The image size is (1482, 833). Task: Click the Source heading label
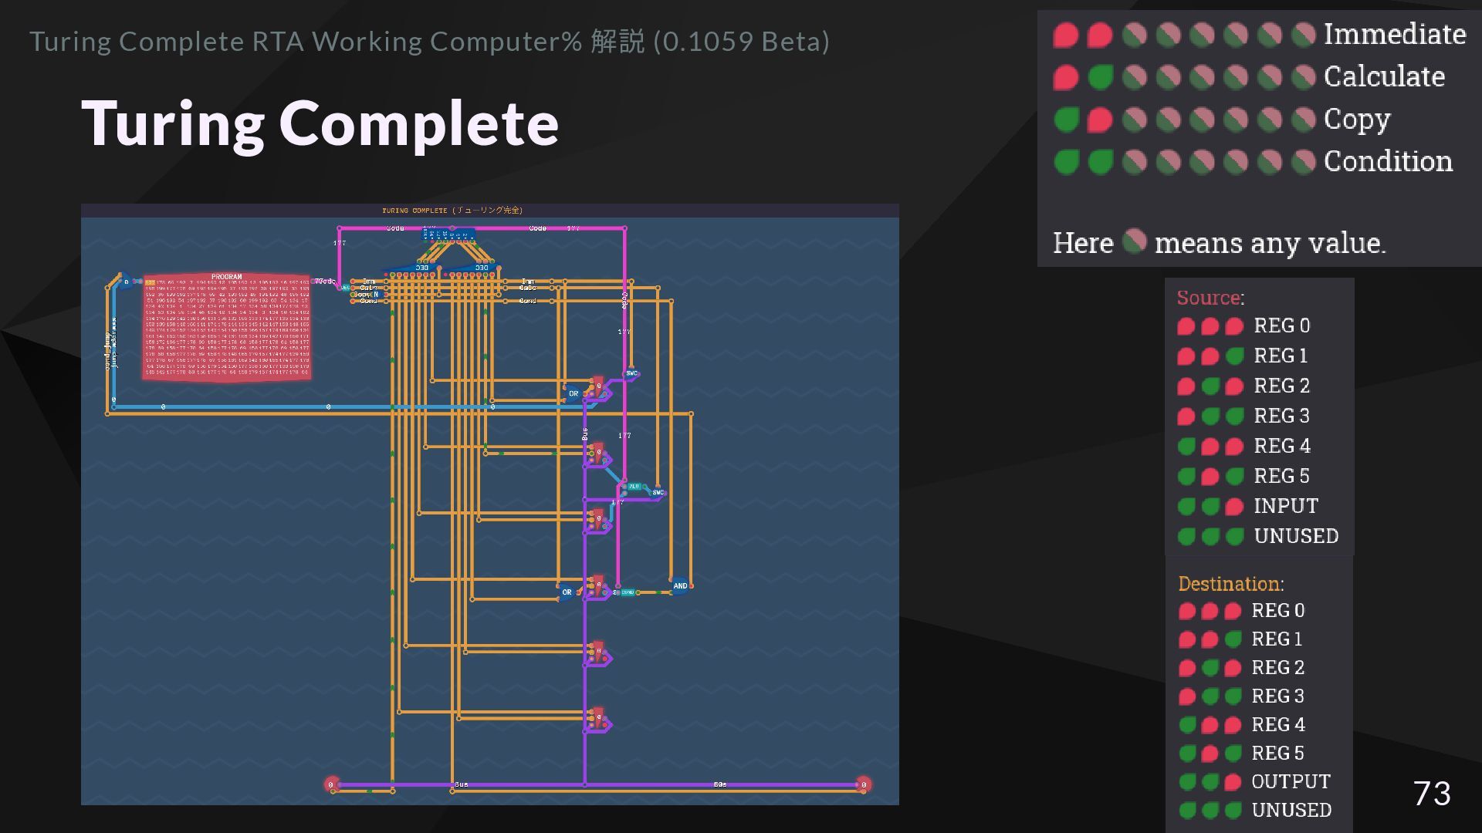pos(1210,298)
